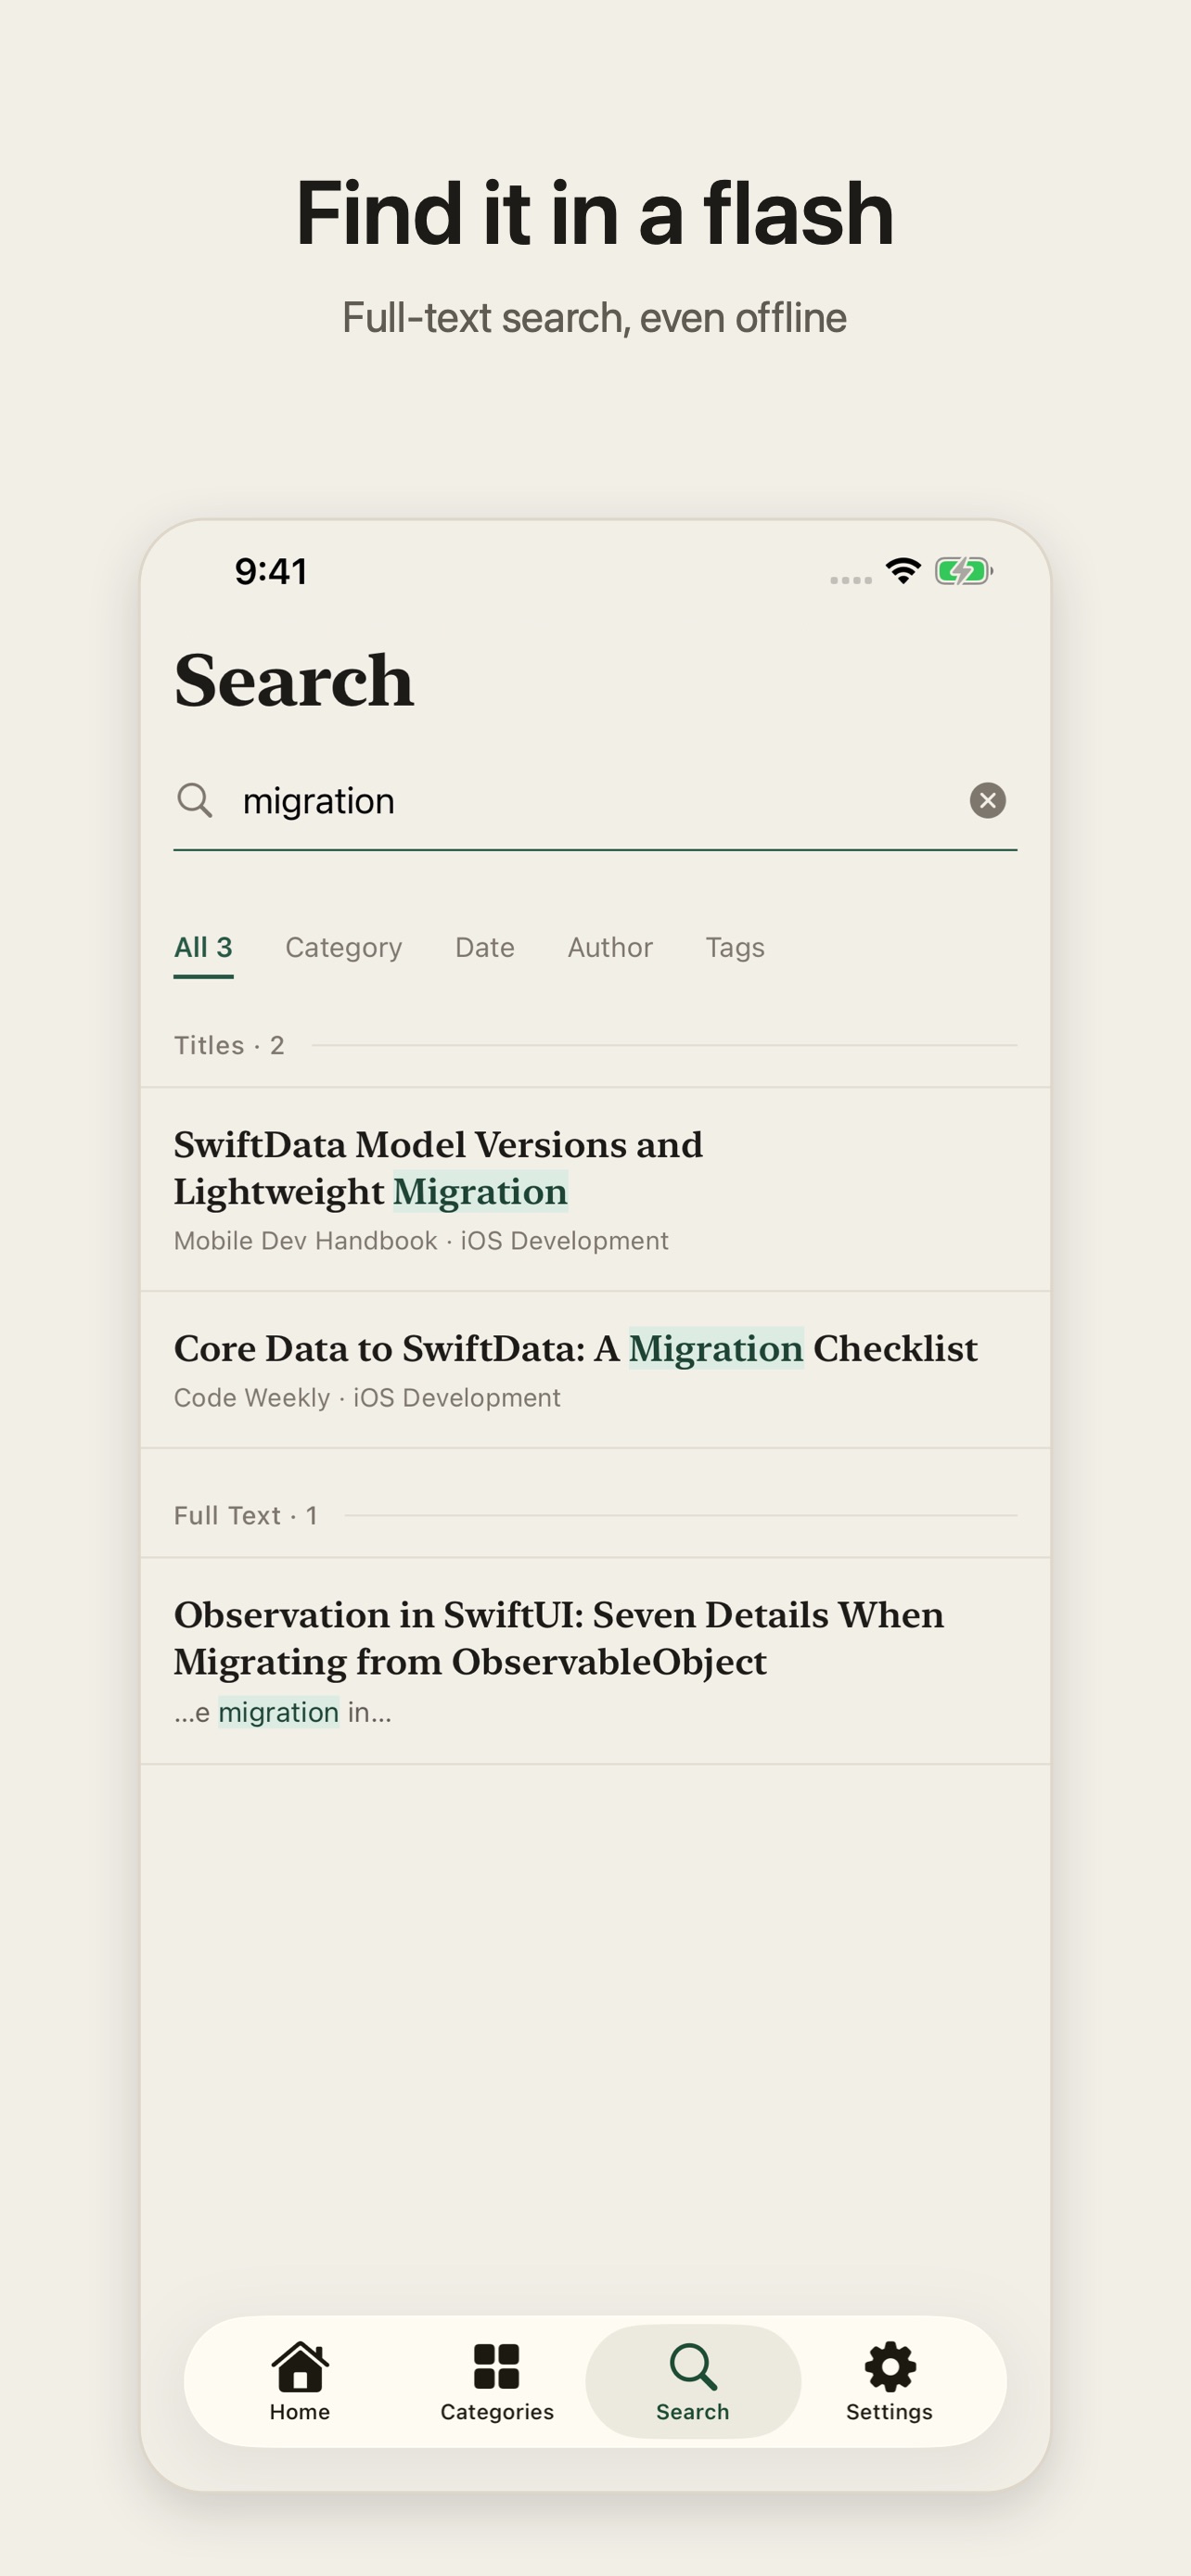Click the search text field containing migration

[x=595, y=801]
